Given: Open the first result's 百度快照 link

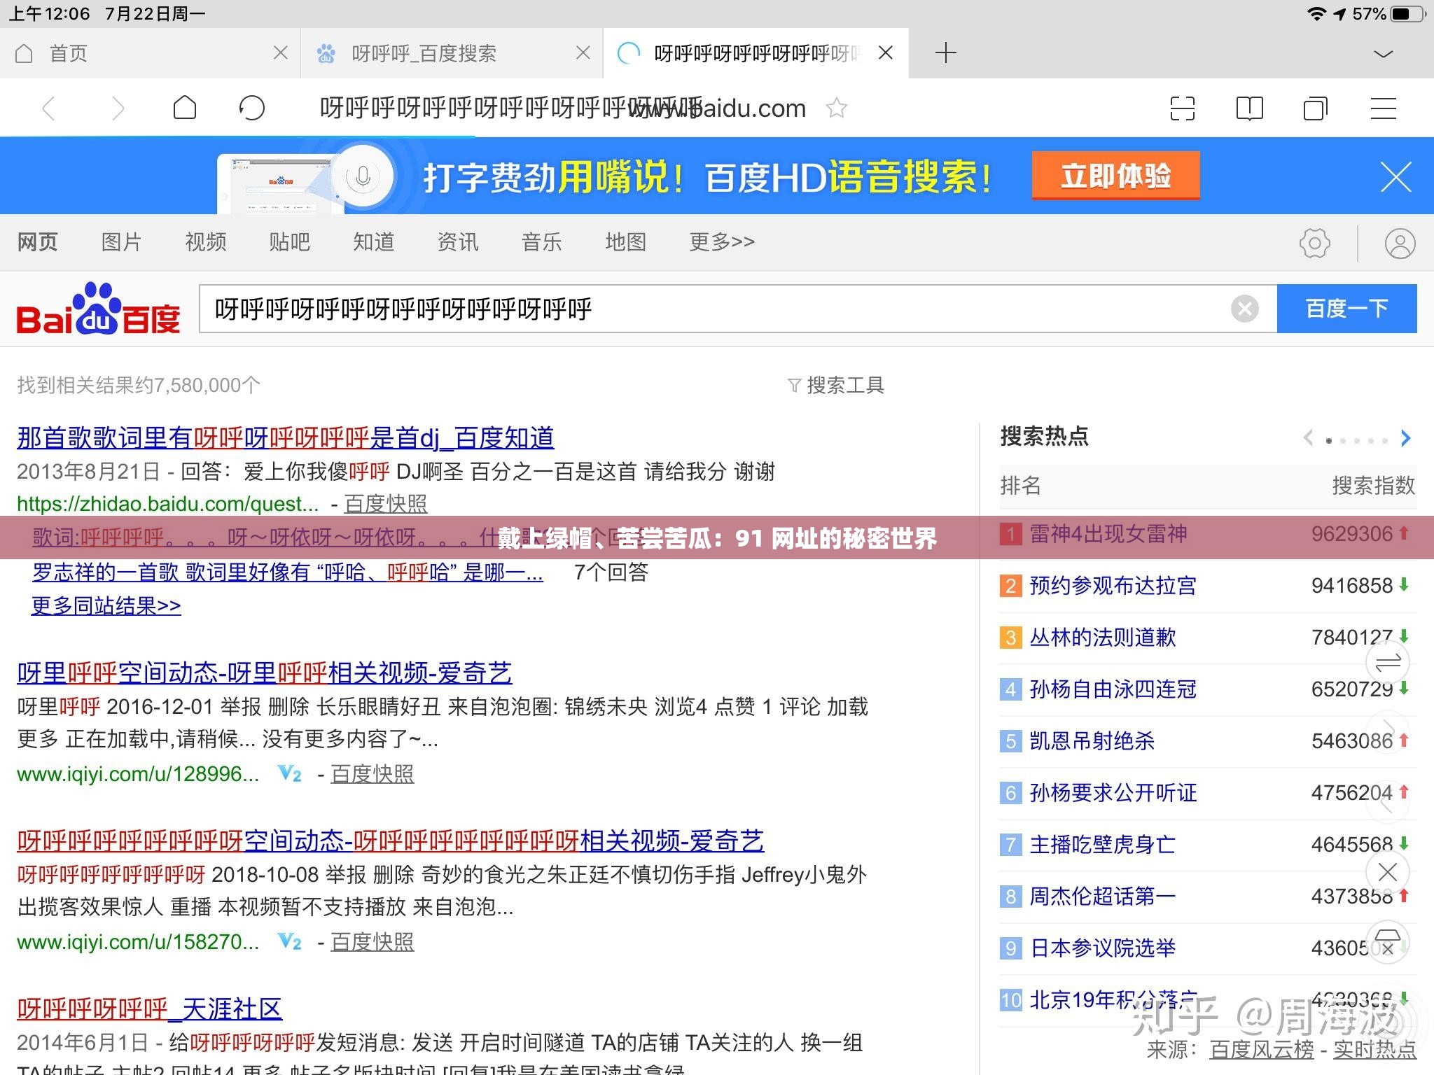Looking at the screenshot, I should pos(384,503).
